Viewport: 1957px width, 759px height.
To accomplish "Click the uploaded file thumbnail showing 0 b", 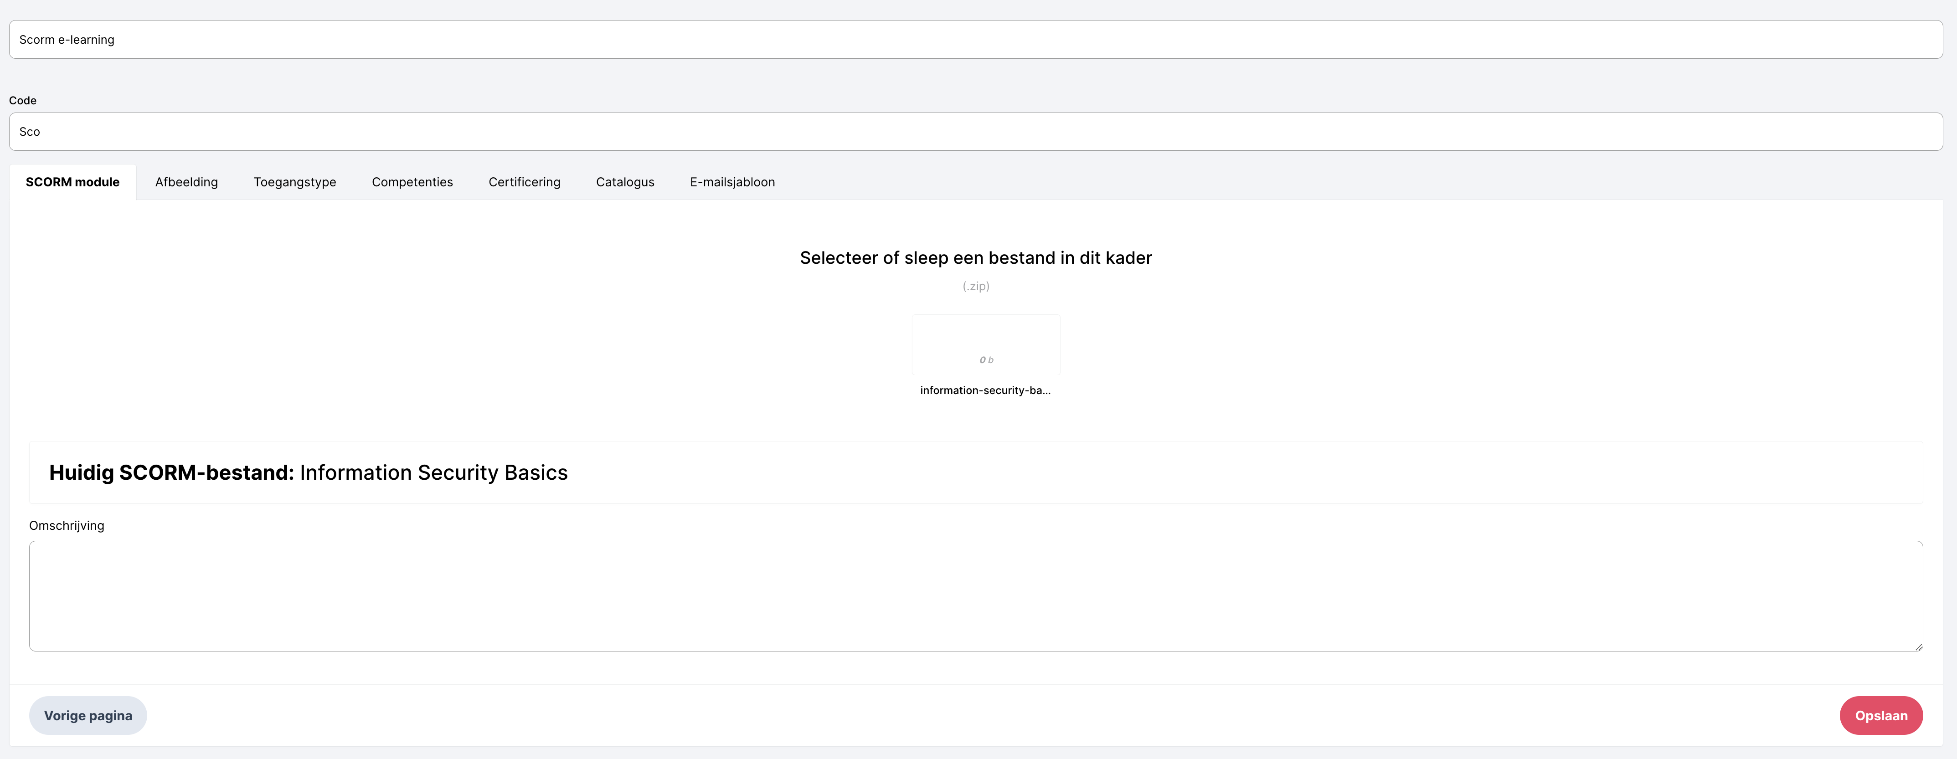I will (985, 345).
